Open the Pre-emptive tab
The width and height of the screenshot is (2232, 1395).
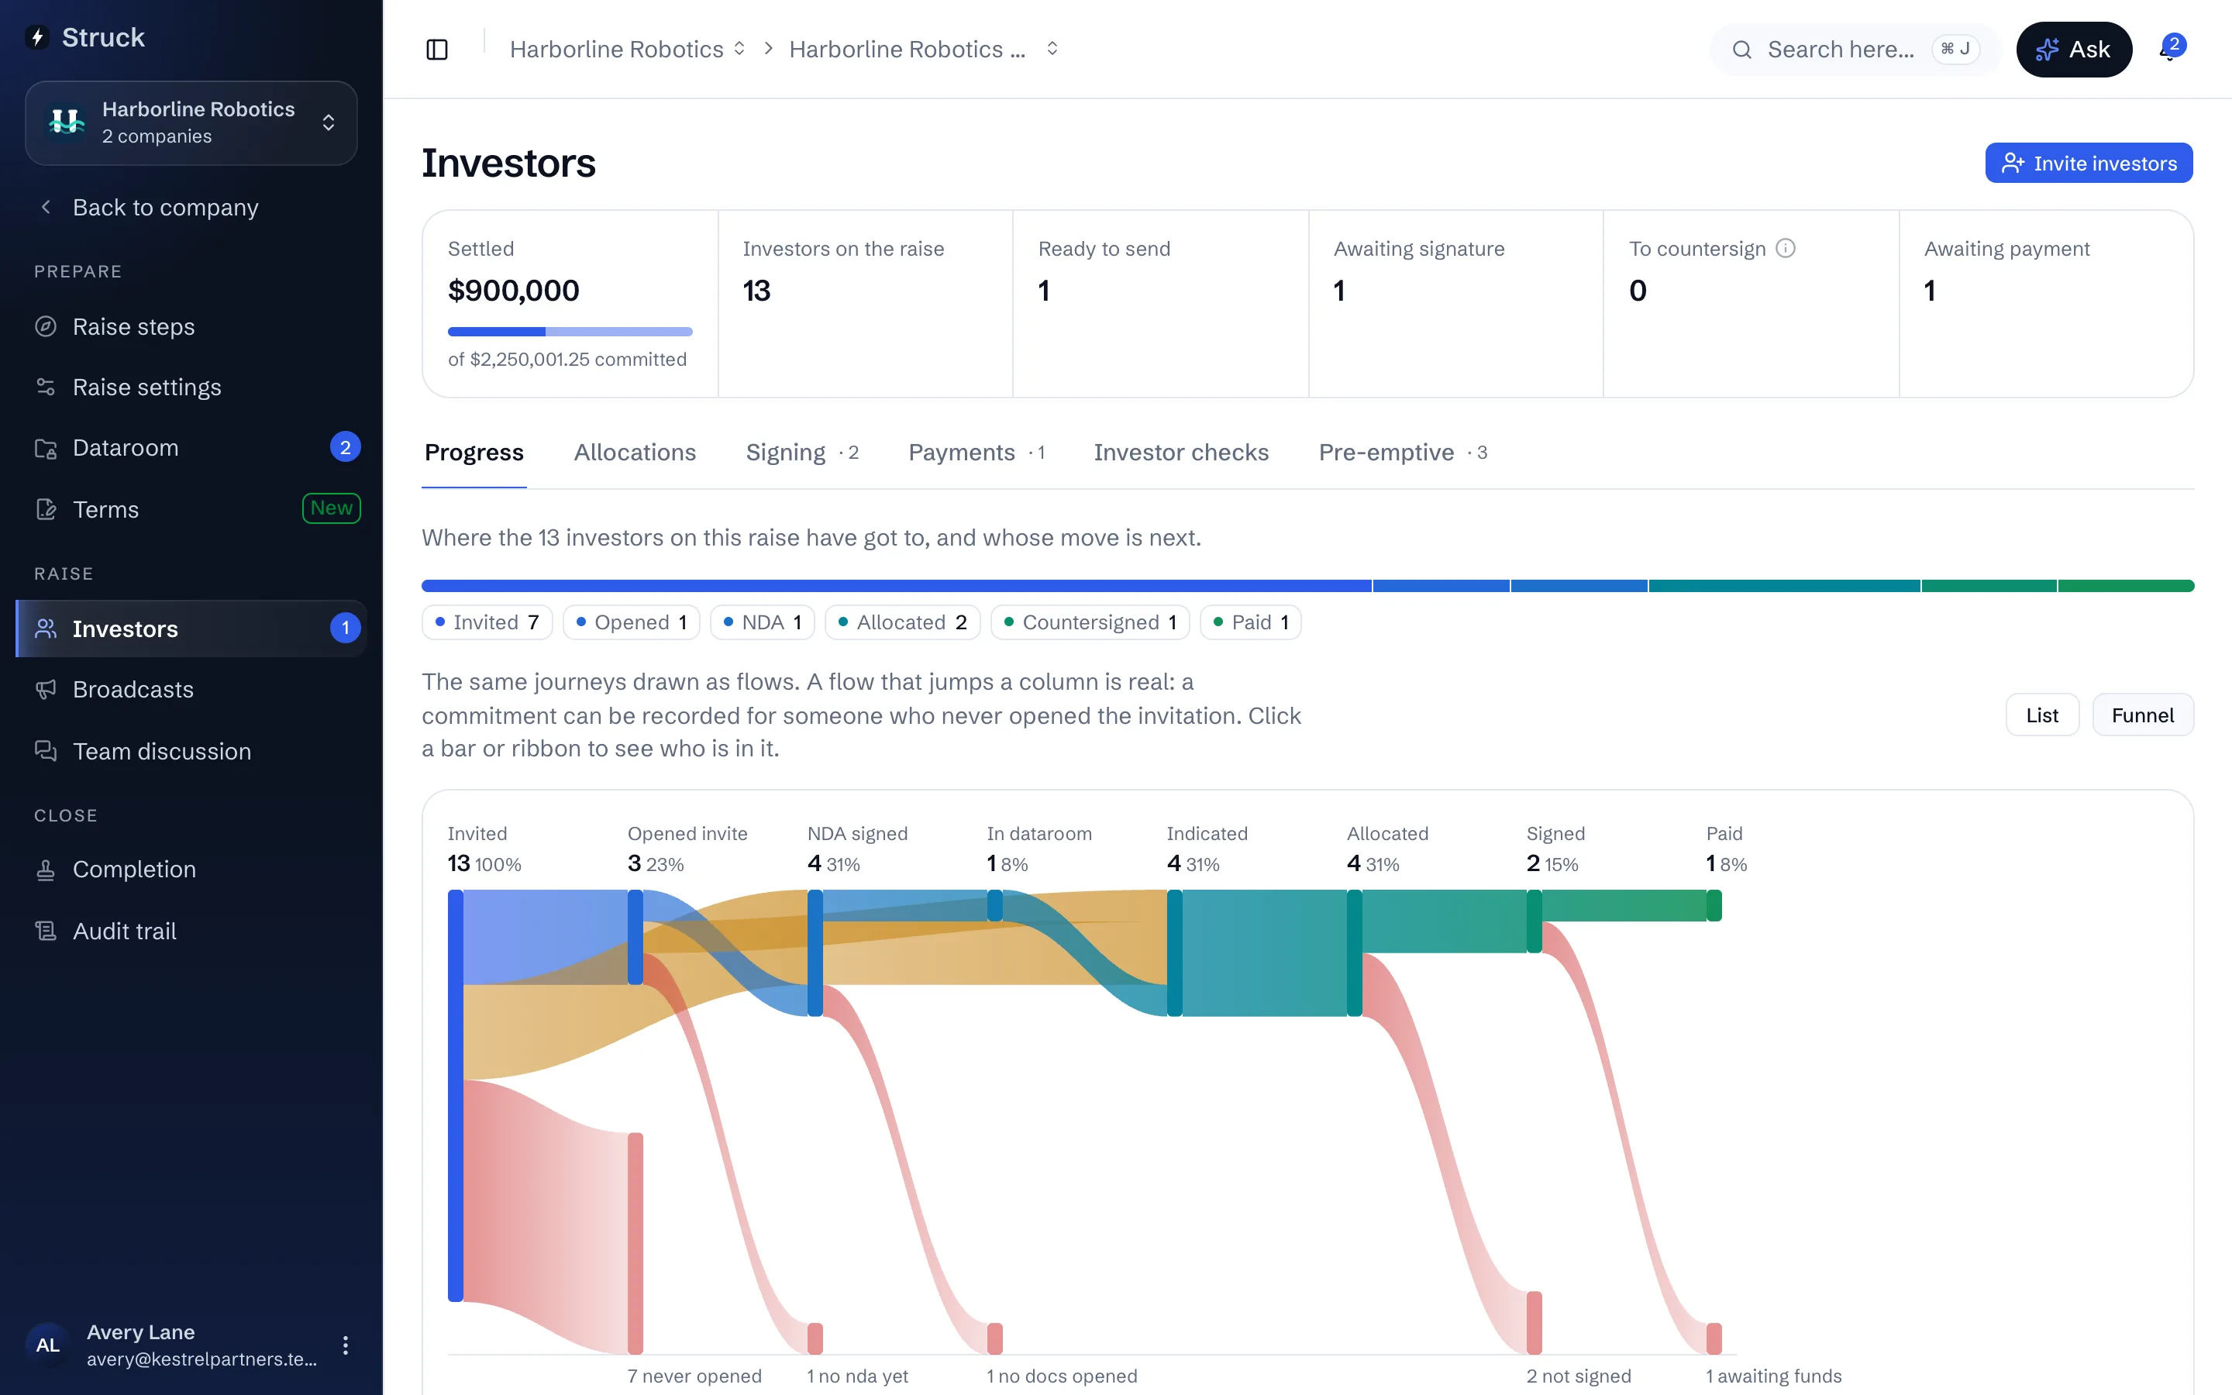pyautogui.click(x=1403, y=452)
